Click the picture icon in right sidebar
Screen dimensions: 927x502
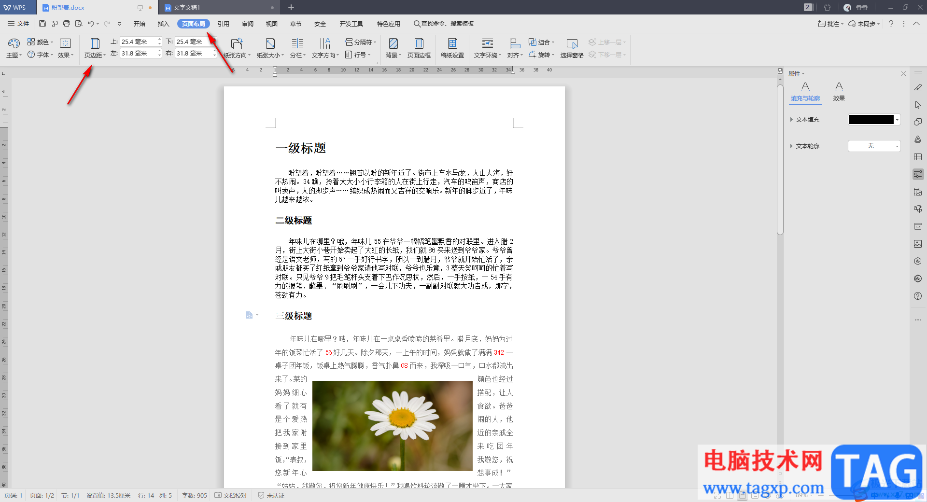coord(918,244)
